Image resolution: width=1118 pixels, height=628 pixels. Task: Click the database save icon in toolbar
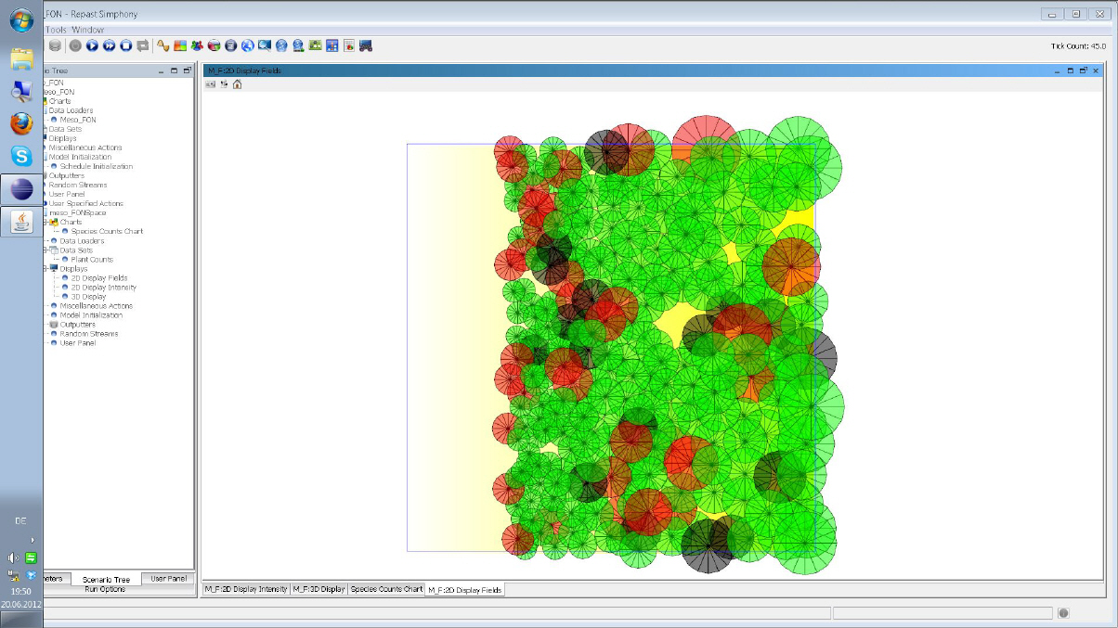[x=55, y=45]
